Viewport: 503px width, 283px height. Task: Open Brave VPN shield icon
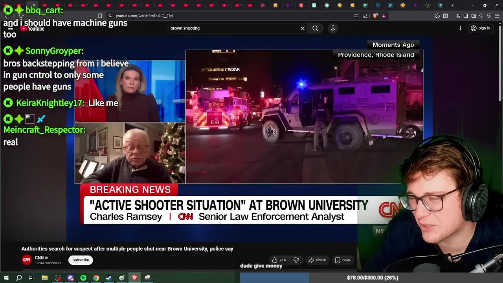click(x=489, y=16)
